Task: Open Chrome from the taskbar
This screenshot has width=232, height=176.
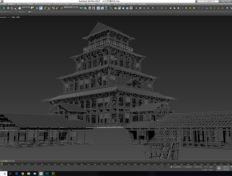Action: tap(22, 173)
